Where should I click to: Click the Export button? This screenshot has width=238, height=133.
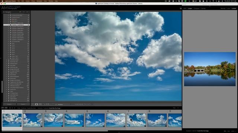[x=23, y=104]
